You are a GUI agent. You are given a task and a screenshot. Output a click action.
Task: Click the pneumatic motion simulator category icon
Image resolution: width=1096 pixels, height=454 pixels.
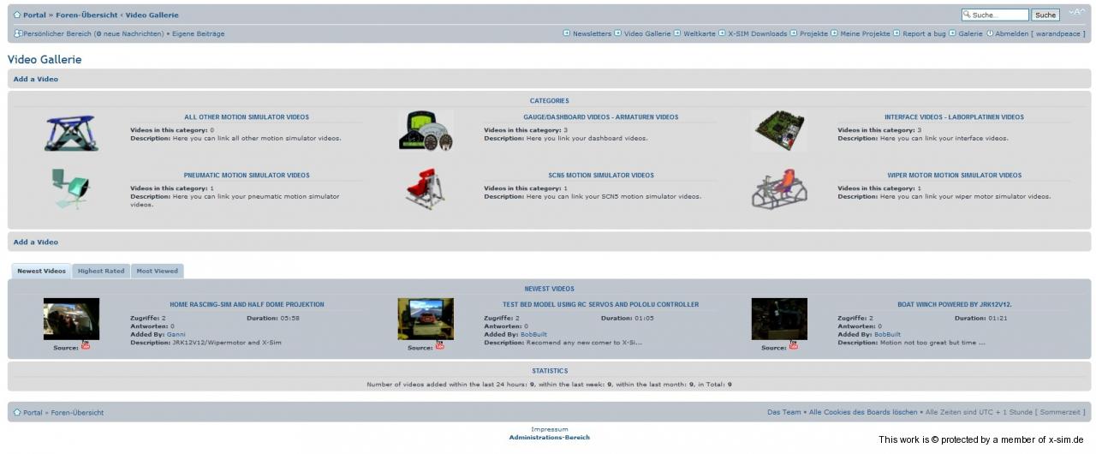pyautogui.click(x=71, y=188)
